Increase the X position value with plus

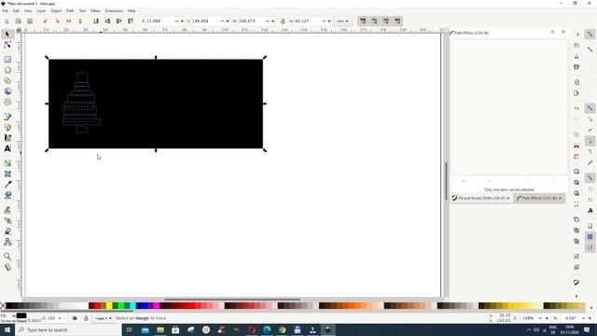click(182, 21)
